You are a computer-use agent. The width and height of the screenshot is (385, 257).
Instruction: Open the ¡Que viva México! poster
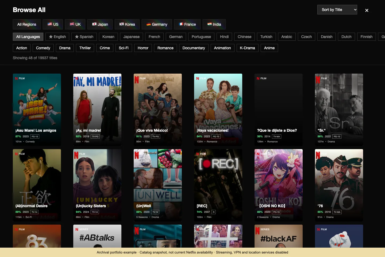pyautogui.click(x=158, y=110)
